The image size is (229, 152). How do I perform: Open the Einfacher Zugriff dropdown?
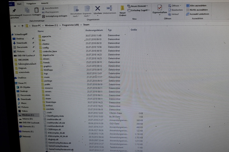coord(139,10)
